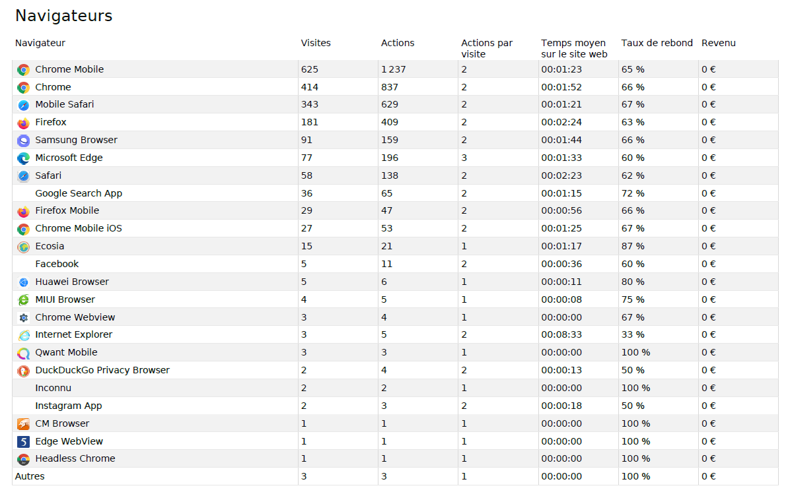
Task: Click the 33 % bounce rate value
Action: coord(633,334)
